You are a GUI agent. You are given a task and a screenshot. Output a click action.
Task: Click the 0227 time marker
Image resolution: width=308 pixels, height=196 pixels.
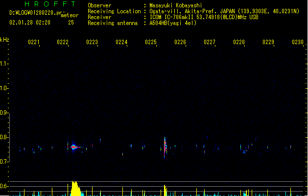pyautogui.click(x=210, y=42)
